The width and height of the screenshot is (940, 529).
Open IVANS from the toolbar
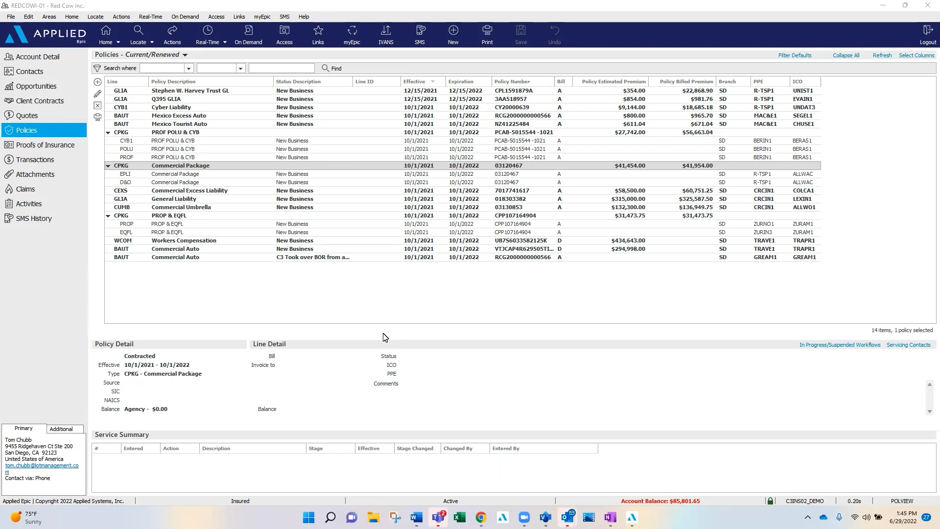pyautogui.click(x=386, y=34)
